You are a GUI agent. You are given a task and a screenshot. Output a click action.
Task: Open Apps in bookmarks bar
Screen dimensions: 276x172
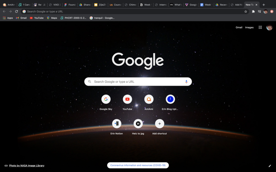(x=8, y=18)
